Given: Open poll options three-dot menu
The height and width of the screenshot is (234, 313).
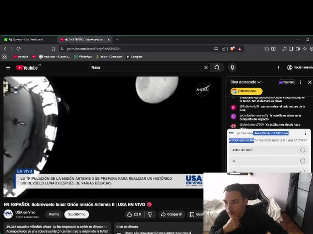Looking at the screenshot, I should (x=306, y=133).
